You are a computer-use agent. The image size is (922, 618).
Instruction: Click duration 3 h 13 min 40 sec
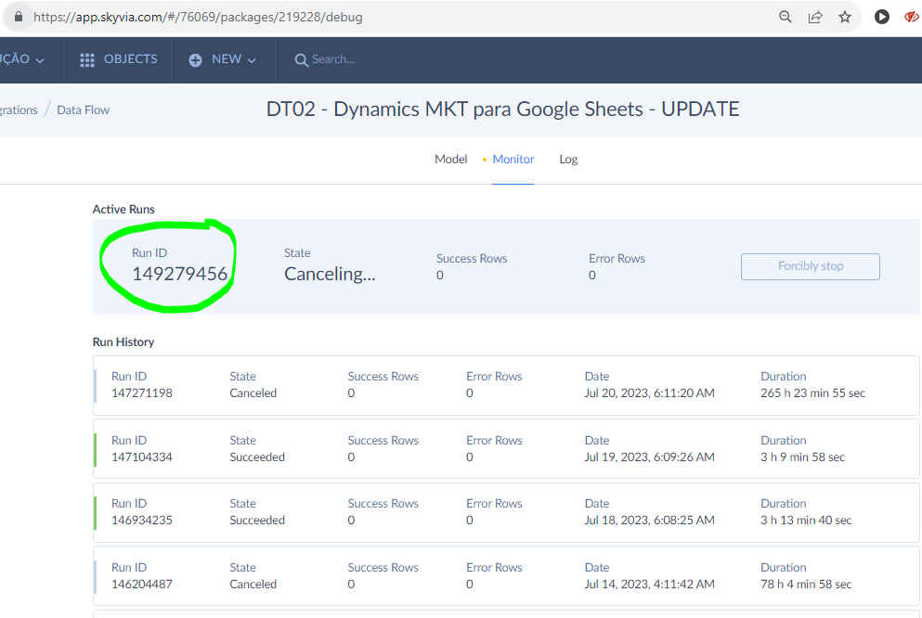[x=806, y=520]
